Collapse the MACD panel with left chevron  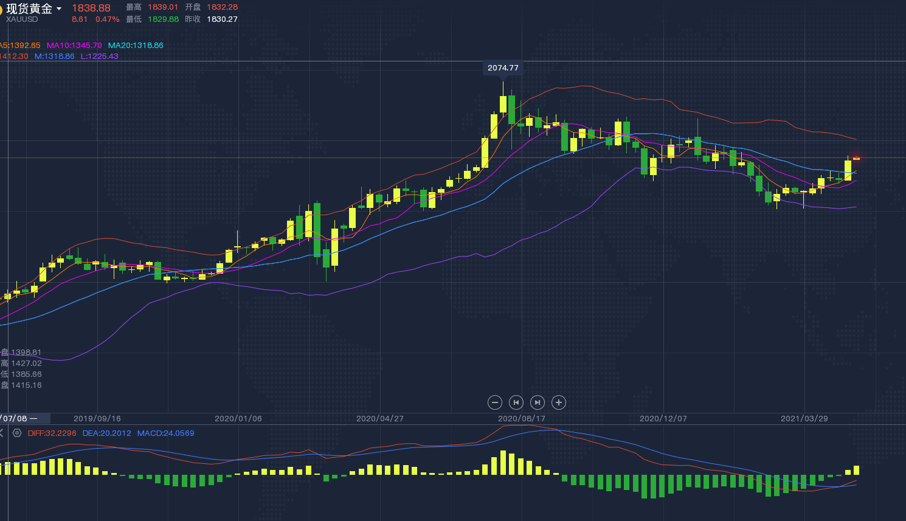(x=2, y=433)
